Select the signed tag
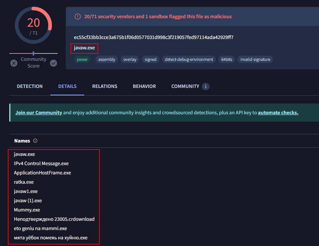 coord(151,59)
